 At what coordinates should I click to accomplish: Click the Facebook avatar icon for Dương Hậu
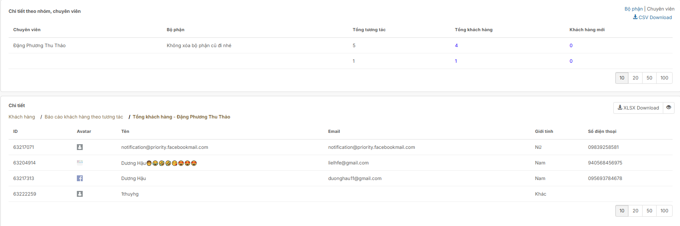pyautogui.click(x=80, y=178)
